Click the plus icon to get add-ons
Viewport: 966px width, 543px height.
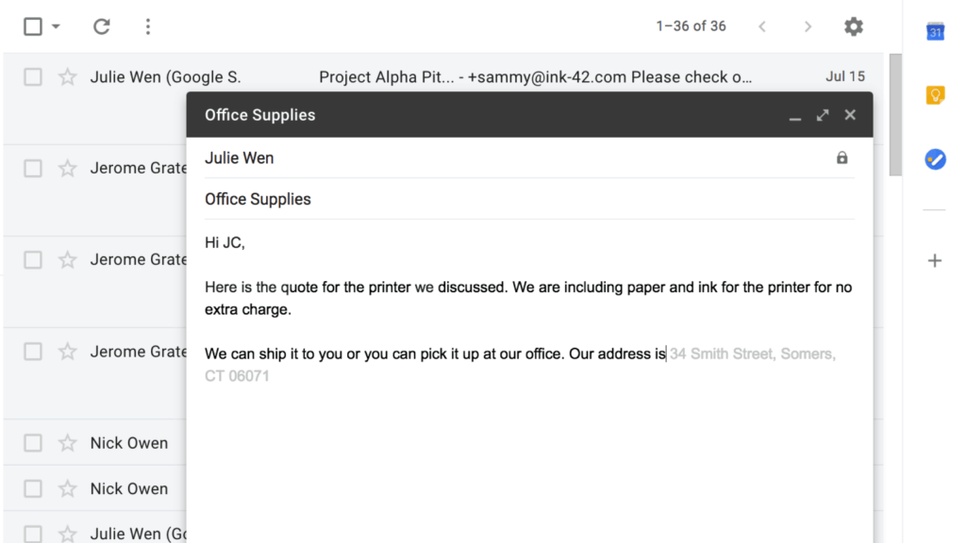(935, 260)
